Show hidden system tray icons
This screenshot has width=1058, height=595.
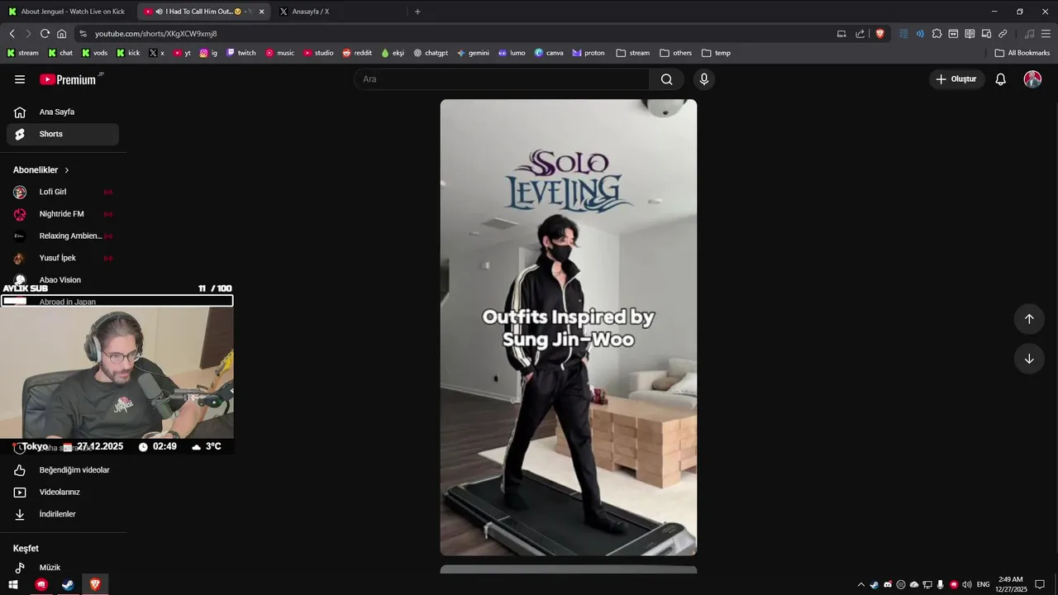tap(861, 584)
